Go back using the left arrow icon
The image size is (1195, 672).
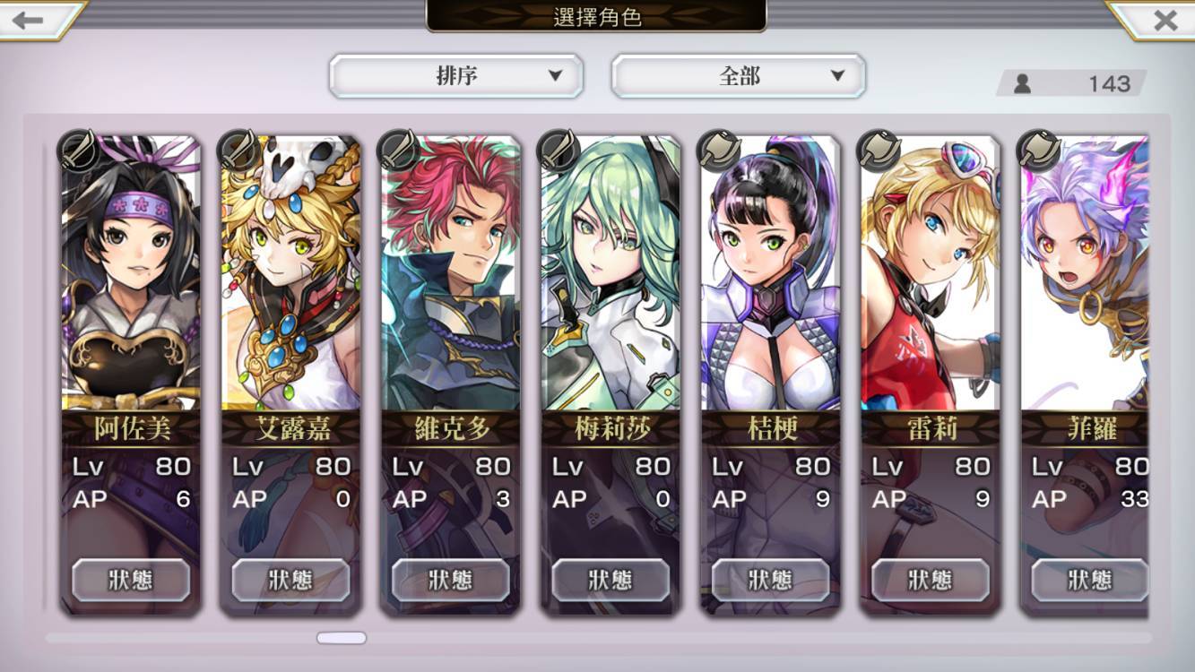(x=29, y=20)
